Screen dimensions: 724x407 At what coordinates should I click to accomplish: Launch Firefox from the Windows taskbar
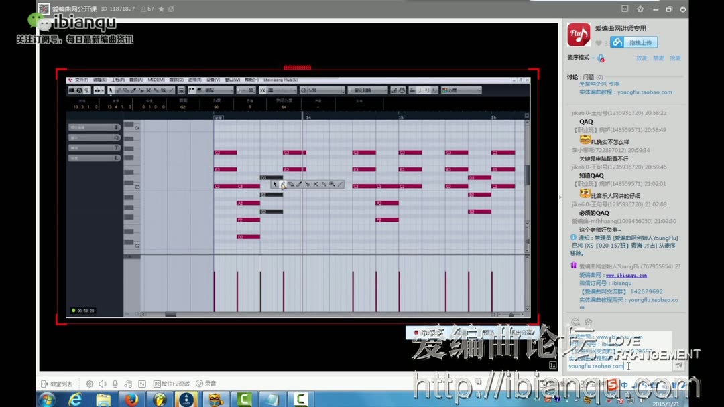coord(132,400)
